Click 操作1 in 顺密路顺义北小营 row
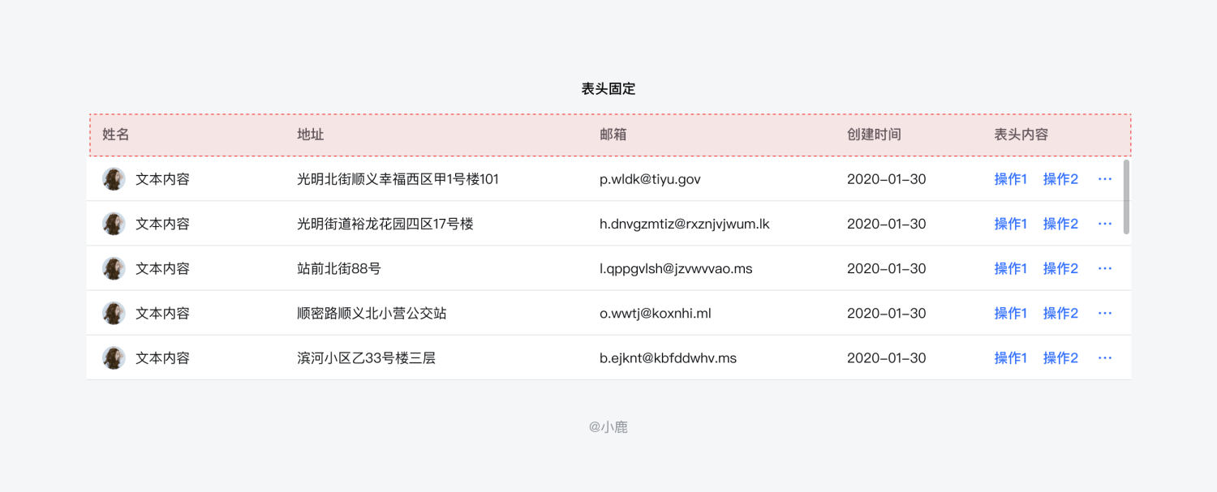Viewport: 1217px width, 492px height. click(1011, 313)
